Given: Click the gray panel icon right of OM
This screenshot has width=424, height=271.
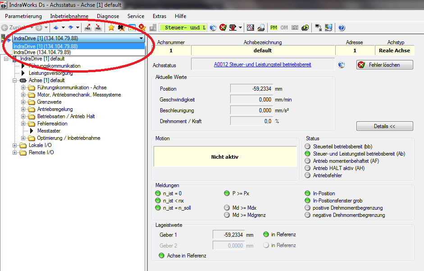Looking at the screenshot, I should coord(295,28).
